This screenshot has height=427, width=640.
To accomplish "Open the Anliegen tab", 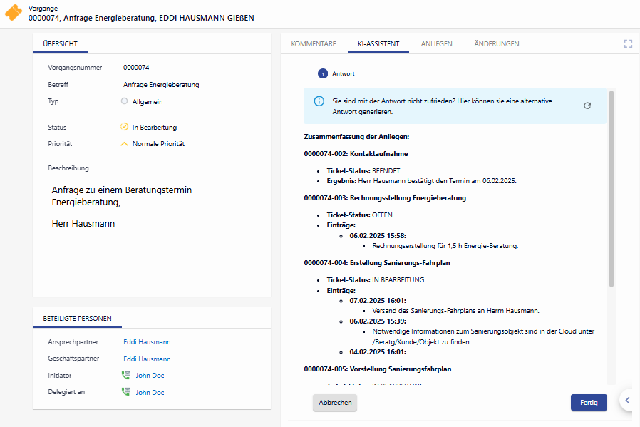I will point(436,44).
